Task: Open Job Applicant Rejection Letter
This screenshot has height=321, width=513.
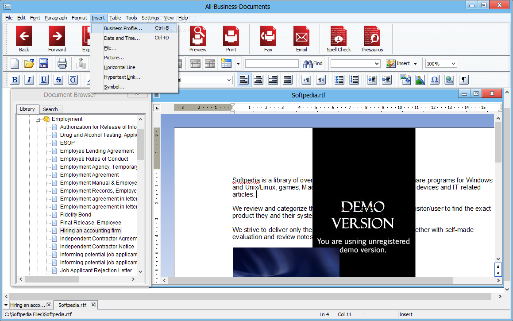Action: tap(96, 270)
